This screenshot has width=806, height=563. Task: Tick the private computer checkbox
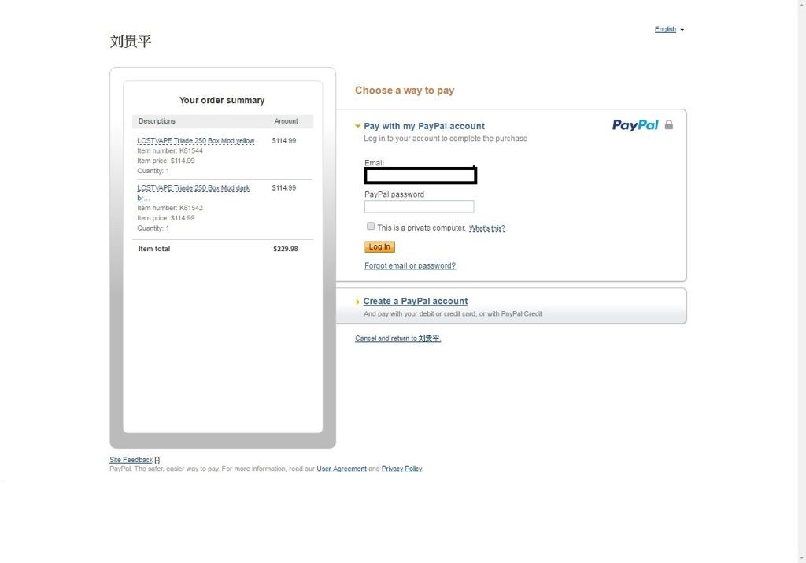pos(371,226)
